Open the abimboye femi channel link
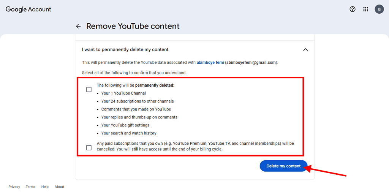This screenshot has width=389, height=193. (210, 63)
